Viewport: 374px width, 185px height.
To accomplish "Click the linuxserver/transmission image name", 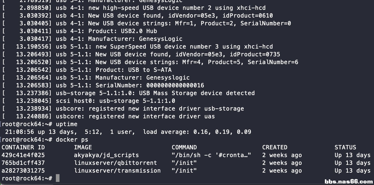I will pyautogui.click(x=117, y=171).
